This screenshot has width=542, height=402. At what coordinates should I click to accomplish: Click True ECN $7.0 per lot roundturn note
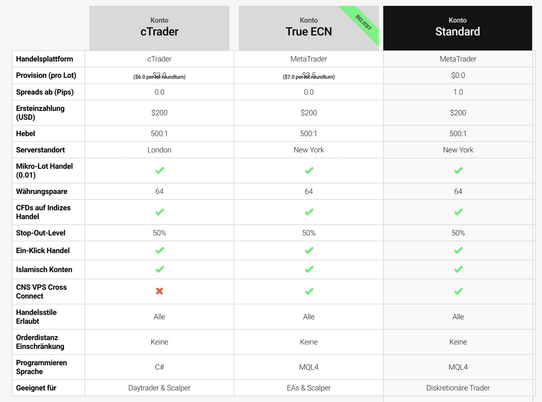(x=309, y=77)
